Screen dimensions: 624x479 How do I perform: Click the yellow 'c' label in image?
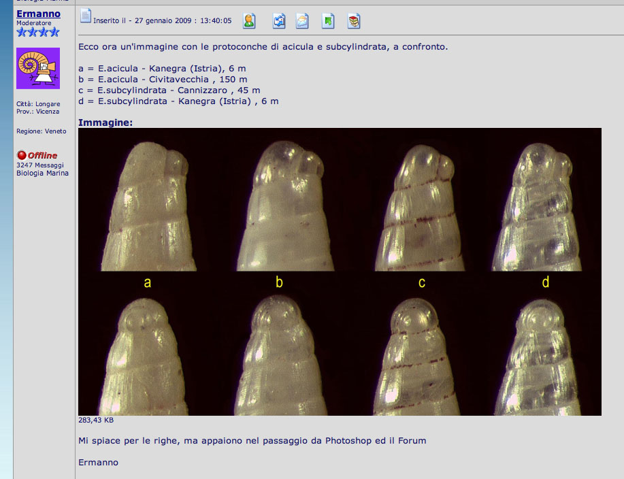point(422,283)
